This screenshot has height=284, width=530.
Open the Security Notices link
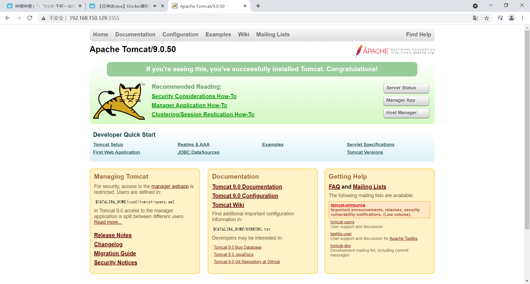[x=116, y=262]
